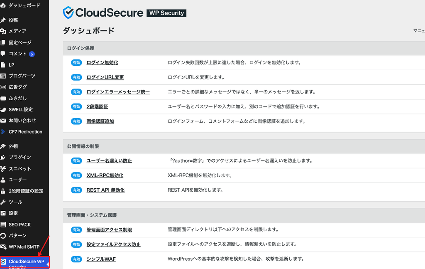The image size is (425, 269).
Task: Click the Dashboard gauge icon in sidebar
Action: pos(3,5)
